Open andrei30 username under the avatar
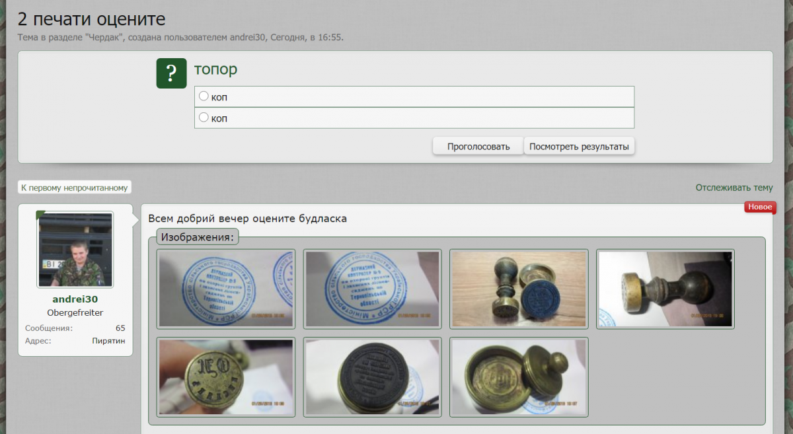 75,299
